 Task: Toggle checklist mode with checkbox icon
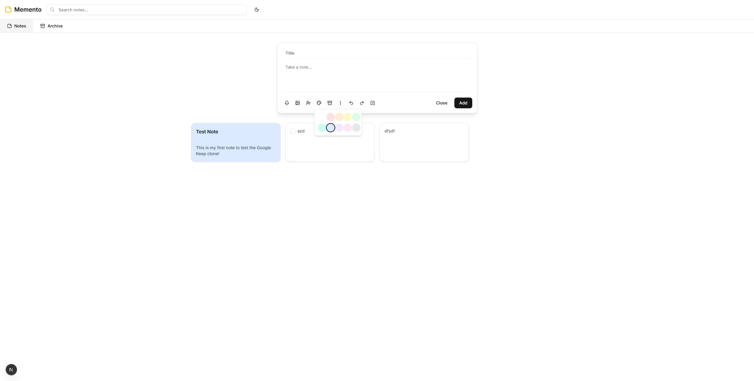tap(372, 103)
